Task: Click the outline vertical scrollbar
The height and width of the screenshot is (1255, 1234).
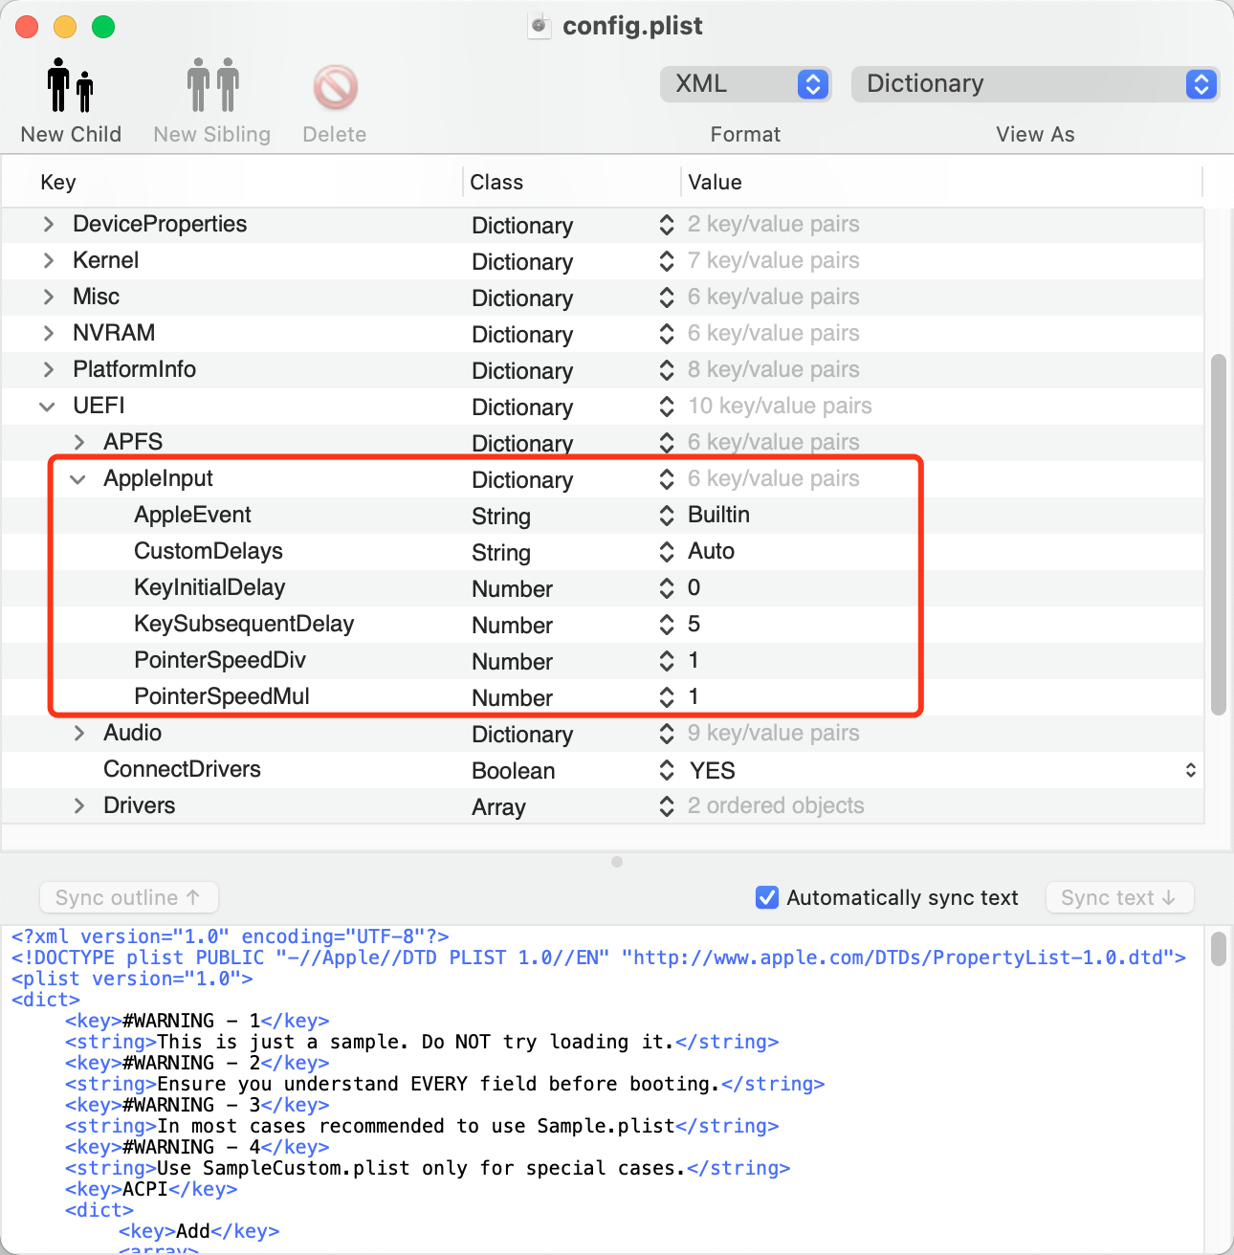Action: (x=1218, y=535)
